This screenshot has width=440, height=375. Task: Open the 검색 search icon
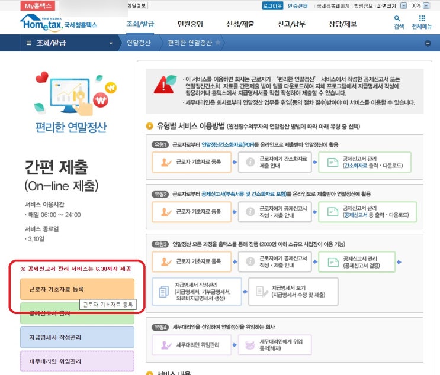[399, 22]
